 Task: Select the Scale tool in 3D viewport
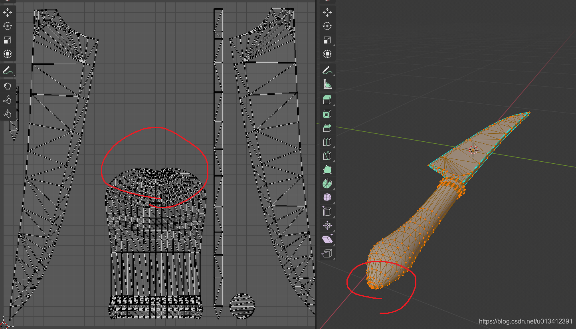pos(327,40)
